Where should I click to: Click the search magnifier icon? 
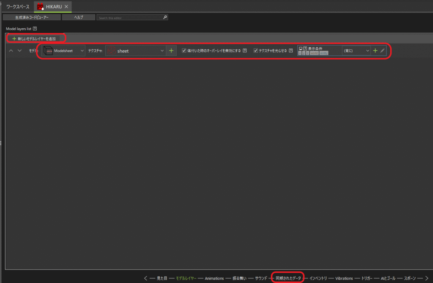pos(165,18)
